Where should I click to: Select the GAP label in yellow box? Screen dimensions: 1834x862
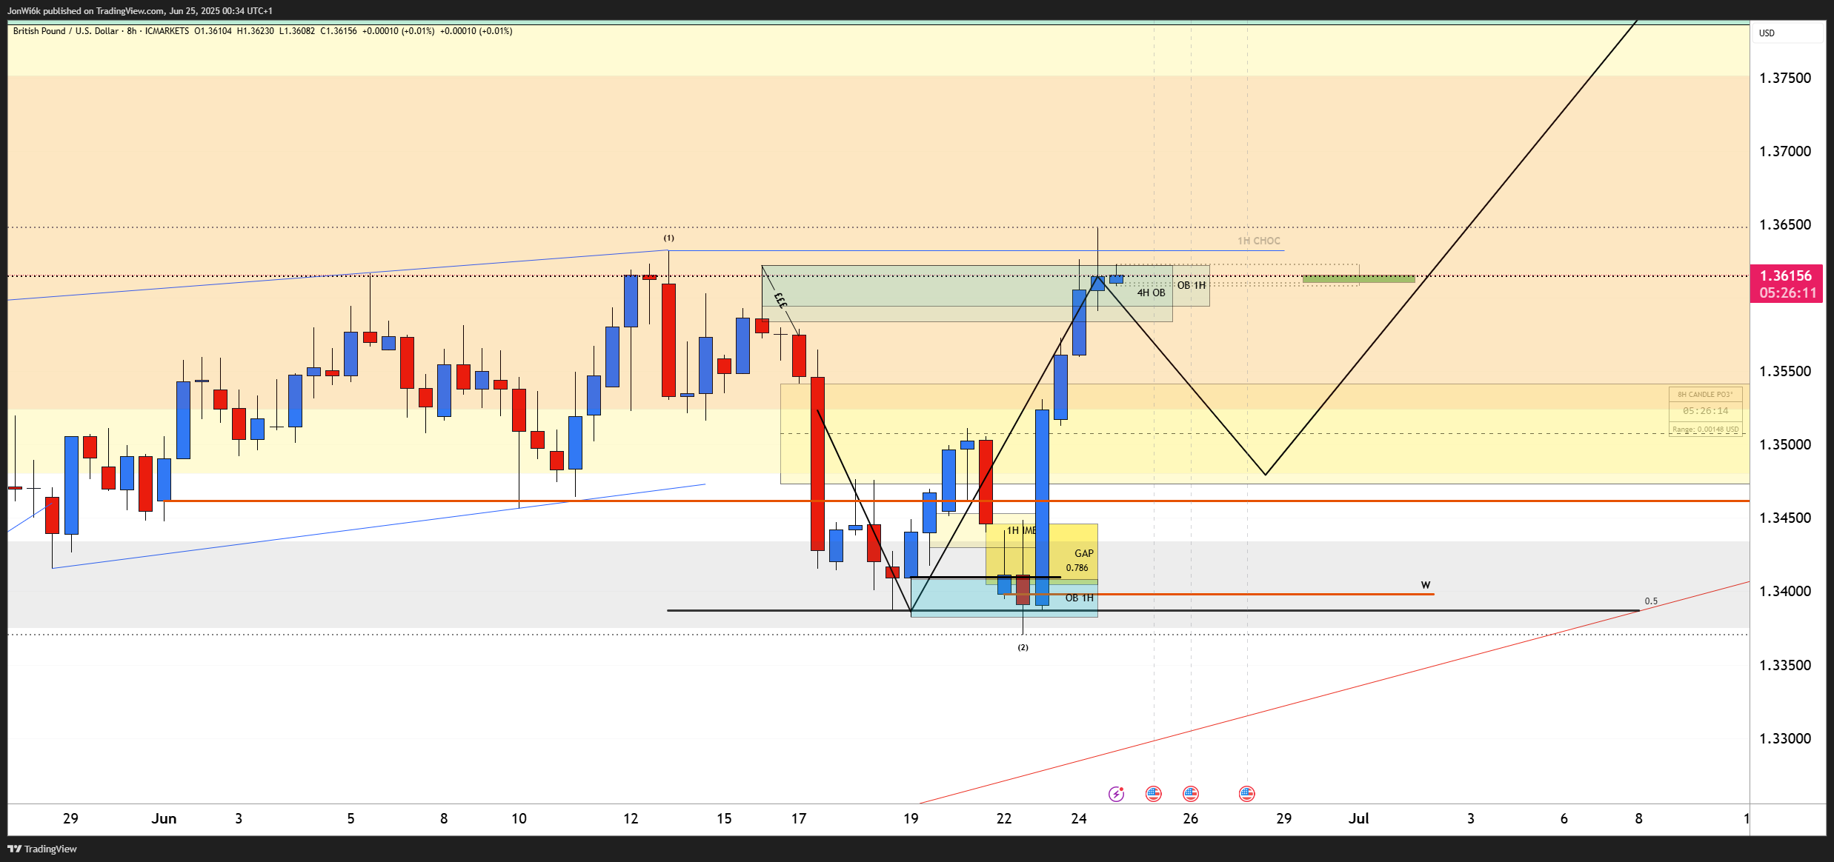tap(1084, 553)
